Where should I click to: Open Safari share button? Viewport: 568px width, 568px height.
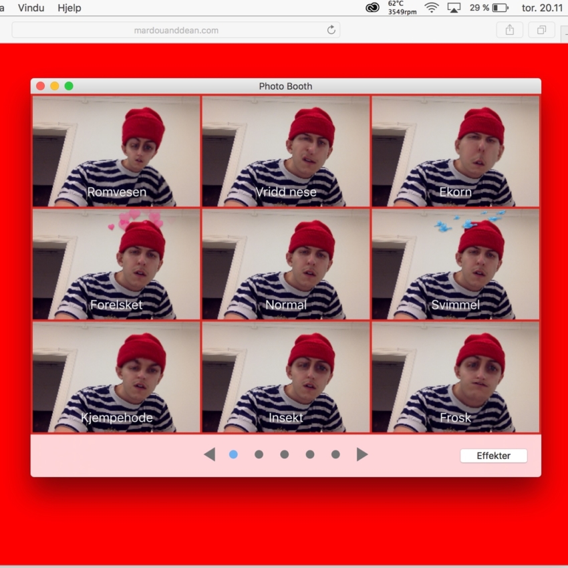click(x=510, y=30)
